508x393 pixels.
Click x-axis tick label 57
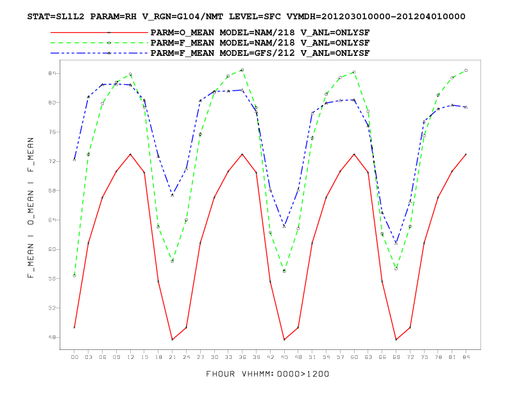(340, 357)
